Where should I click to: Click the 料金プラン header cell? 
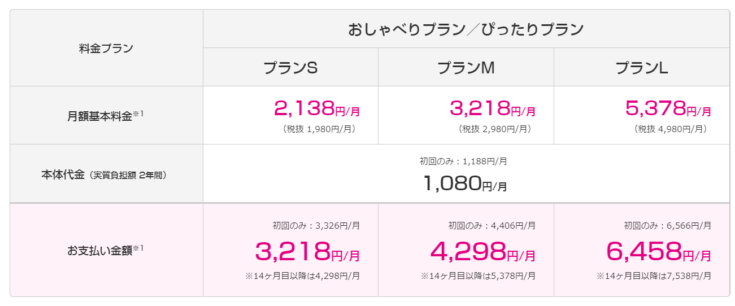click(106, 48)
